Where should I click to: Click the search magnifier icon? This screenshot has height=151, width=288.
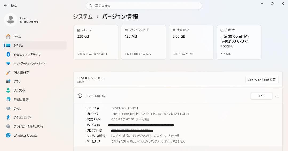90,6
